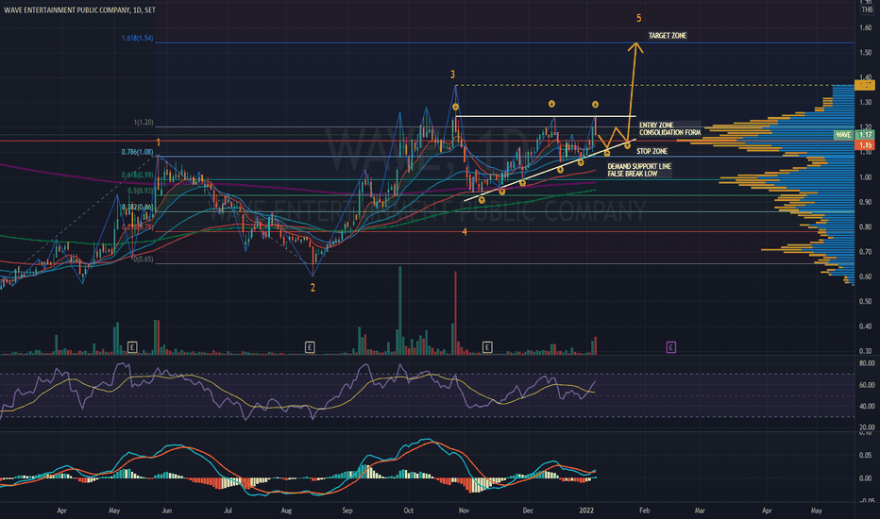Click the 80.00 value on the RSI axis
This screenshot has width=880, height=519.
[x=867, y=363]
